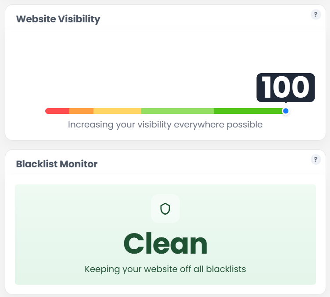Click the orange segment of visibility bar
The image size is (330, 297).
(82, 111)
